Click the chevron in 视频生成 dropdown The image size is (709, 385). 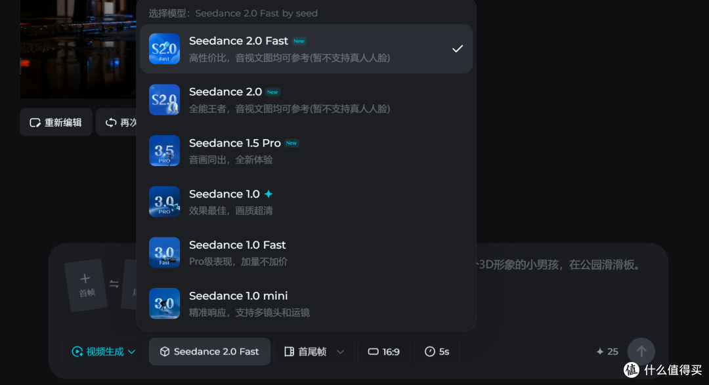[131, 352]
